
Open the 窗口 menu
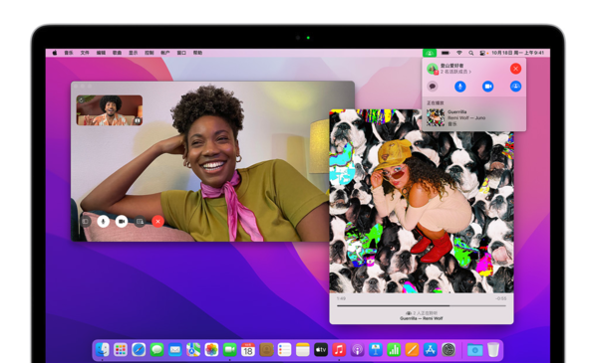pos(181,53)
